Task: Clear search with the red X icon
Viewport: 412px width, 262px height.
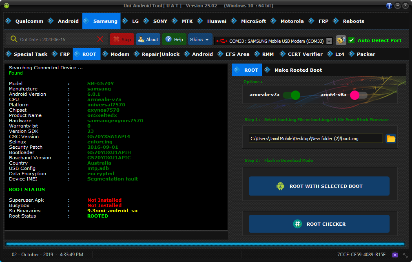Action: [x=100, y=39]
